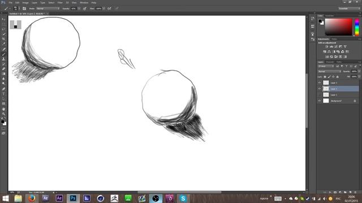
Task: Open the Flow slider arrow
Action: click(x=104, y=8)
